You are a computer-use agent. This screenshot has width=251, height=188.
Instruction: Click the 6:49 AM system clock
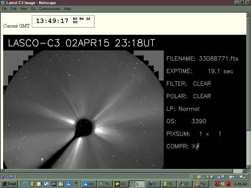(241, 184)
